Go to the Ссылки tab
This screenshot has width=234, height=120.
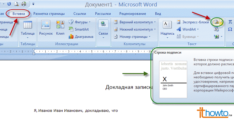point(80,14)
